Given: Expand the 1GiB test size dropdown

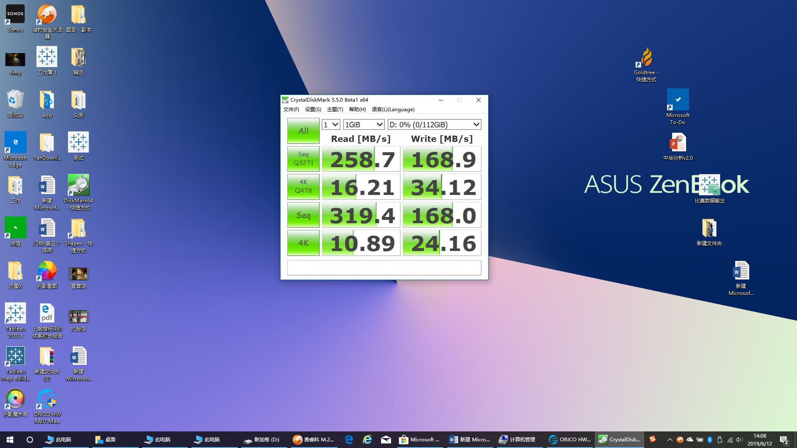Looking at the screenshot, I should (x=363, y=124).
